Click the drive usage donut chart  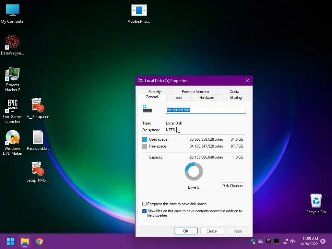194,171
